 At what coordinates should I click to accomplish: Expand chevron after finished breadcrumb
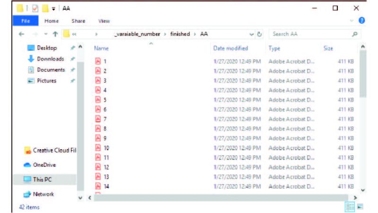pos(195,34)
